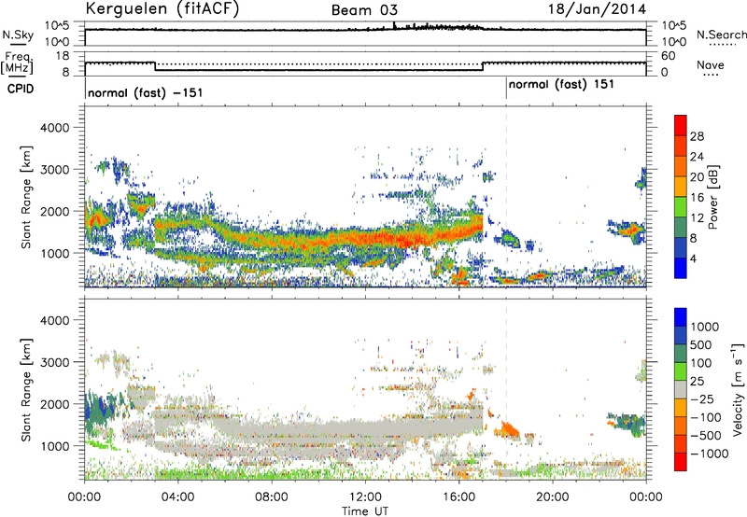Click the 'Freq. [MHz]' axis label
This screenshot has height=517, width=747.
coord(17,63)
